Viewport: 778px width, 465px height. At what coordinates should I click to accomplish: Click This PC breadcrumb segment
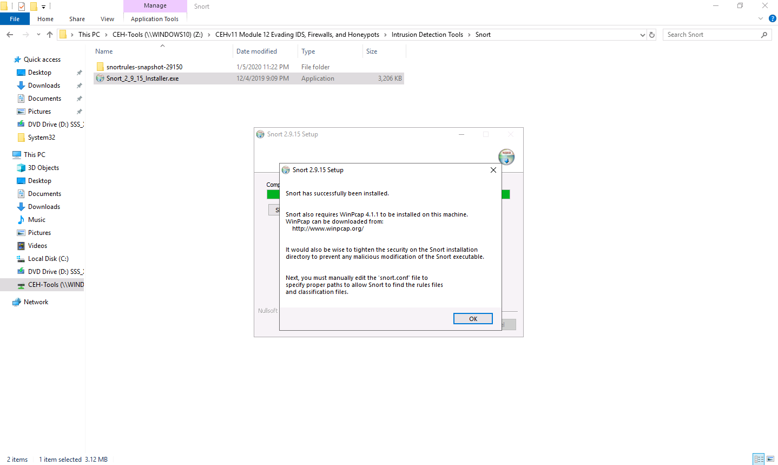89,35
